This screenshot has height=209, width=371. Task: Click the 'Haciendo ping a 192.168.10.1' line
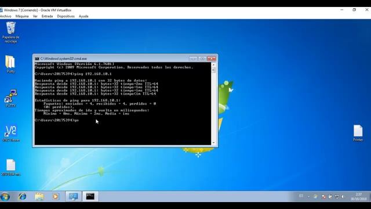(90, 81)
